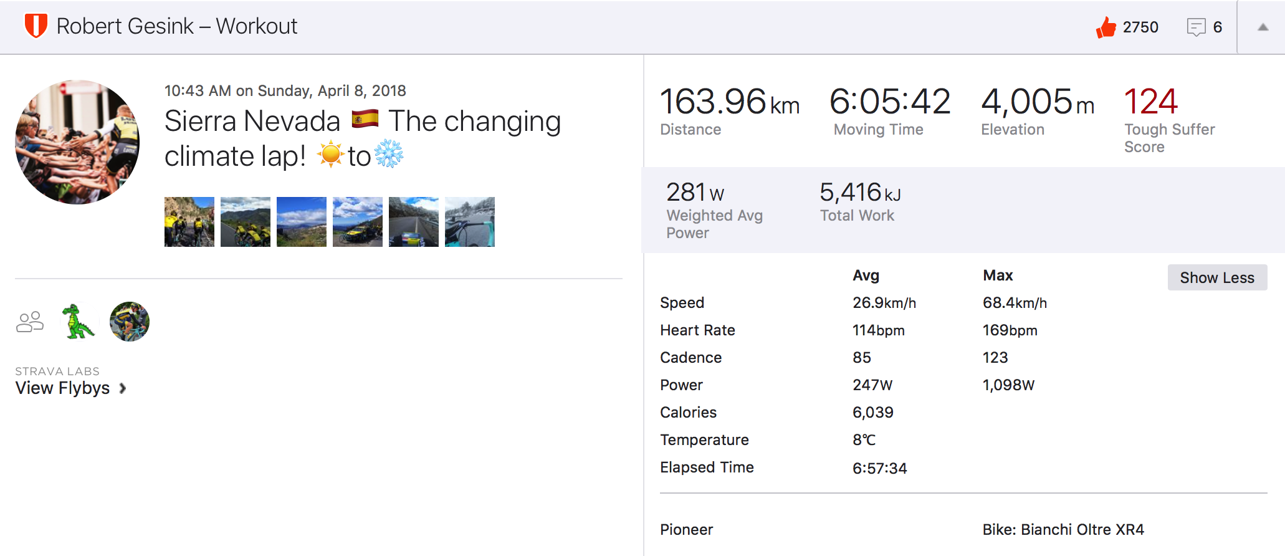Screen dimensions: 1285x556
Task: Open the comments speech bubble icon
Action: click(x=1196, y=27)
